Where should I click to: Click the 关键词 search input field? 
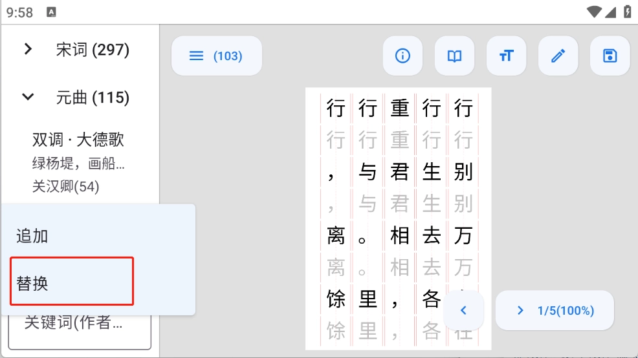point(80,324)
